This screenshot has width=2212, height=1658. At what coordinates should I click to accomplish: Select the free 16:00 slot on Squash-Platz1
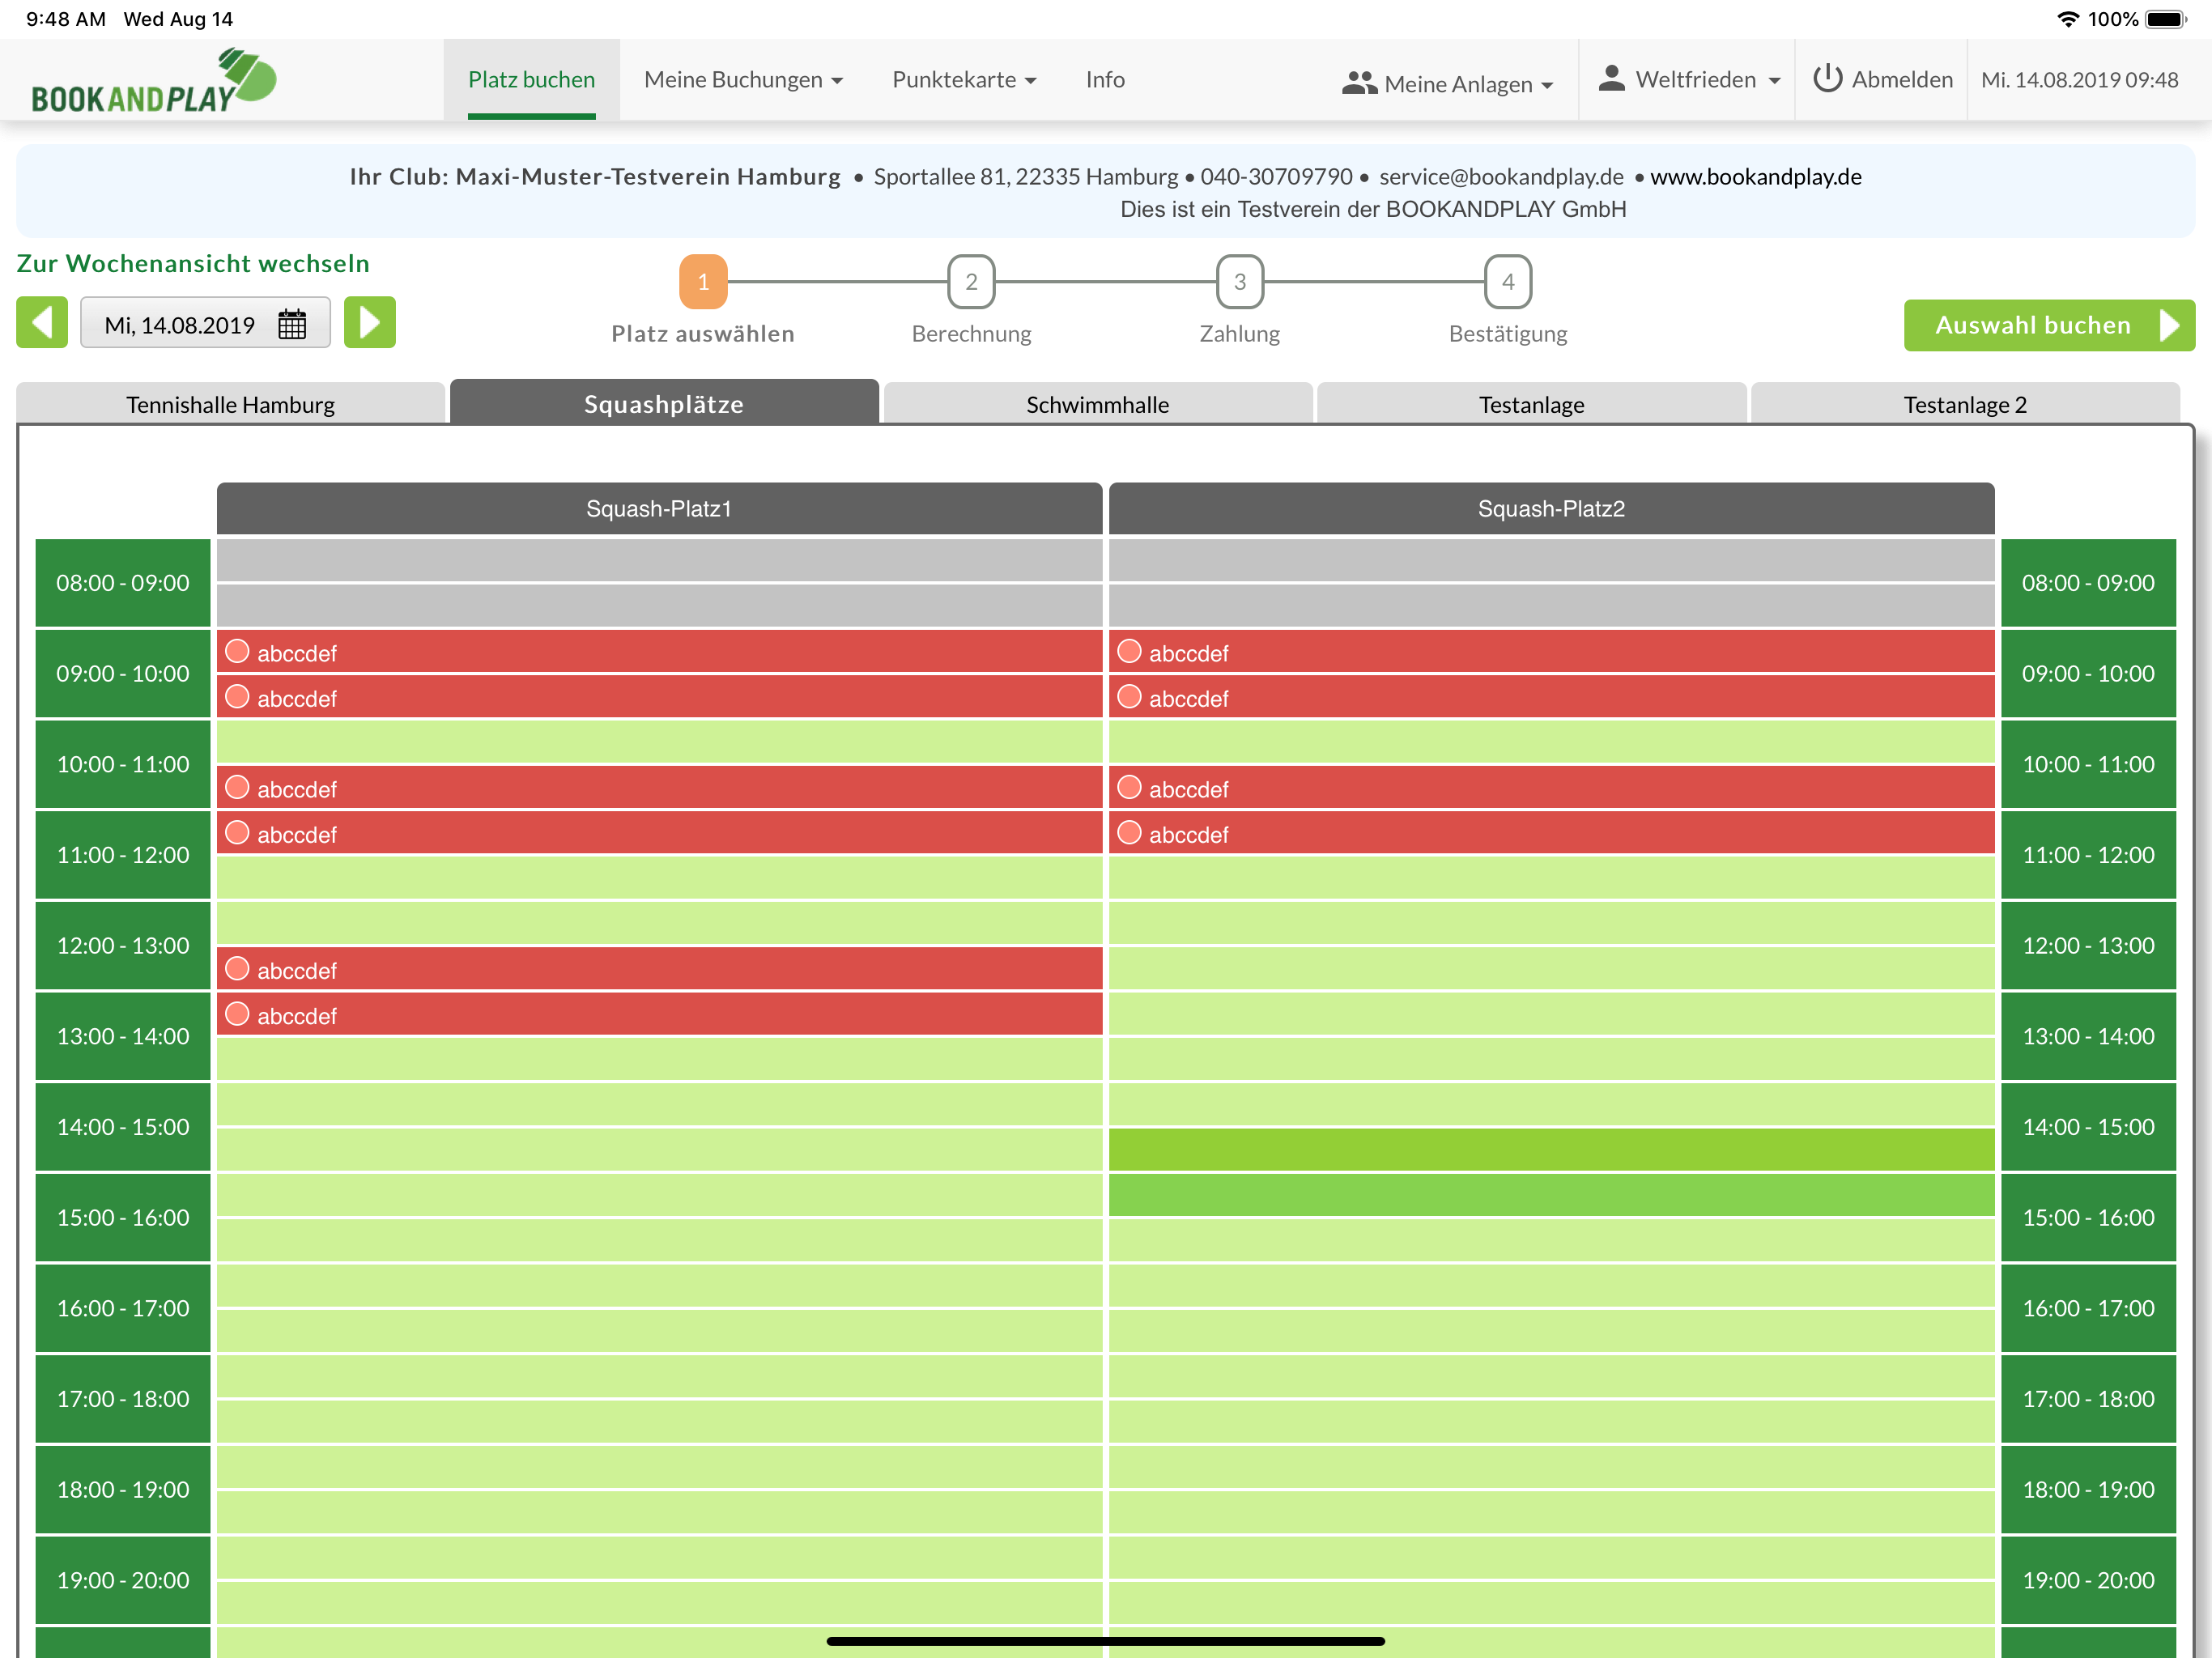click(x=660, y=1286)
